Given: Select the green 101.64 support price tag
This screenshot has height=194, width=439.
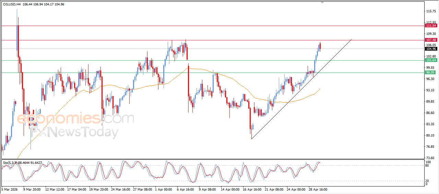Looking at the screenshot, I should tap(431, 60).
